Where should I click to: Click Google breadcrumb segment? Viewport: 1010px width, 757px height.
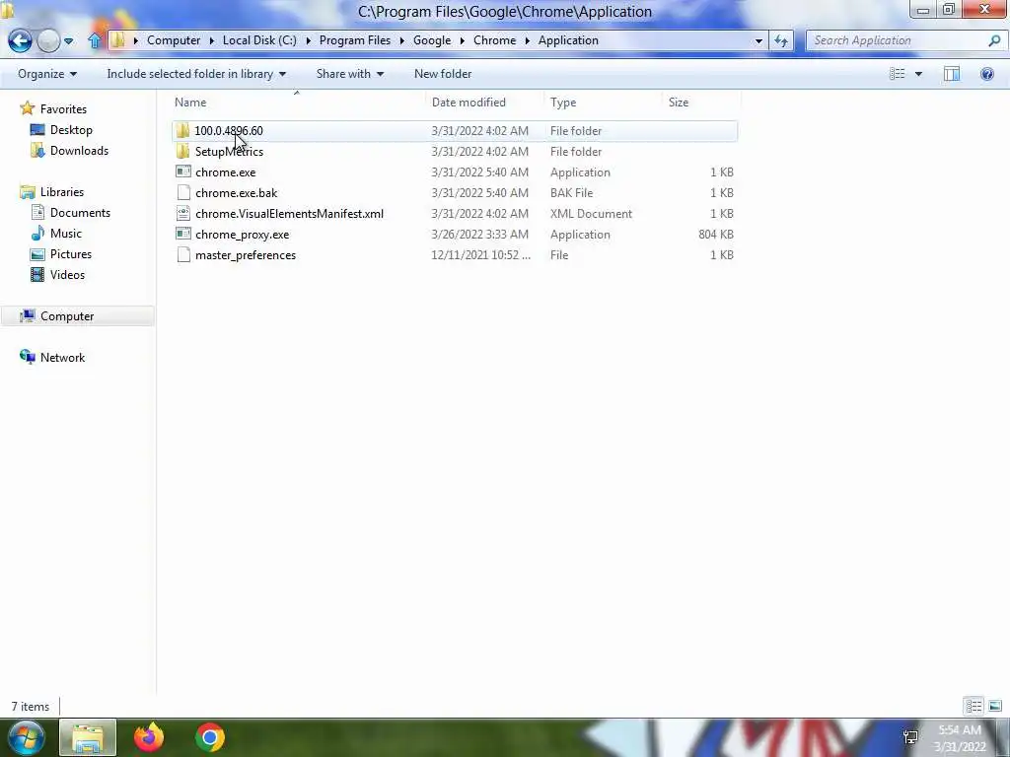click(432, 40)
